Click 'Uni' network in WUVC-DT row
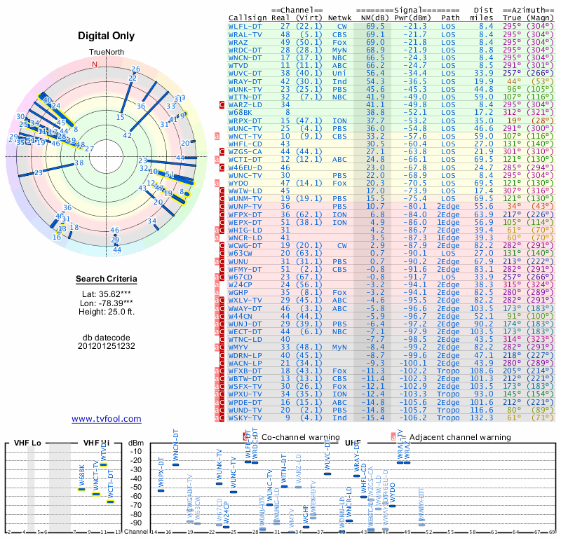Image resolution: width=561 pixels, height=538 pixels. tap(339, 74)
